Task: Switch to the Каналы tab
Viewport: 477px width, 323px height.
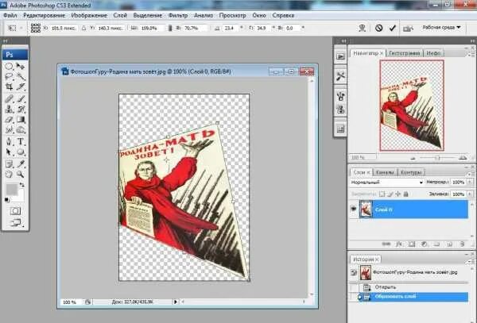Action: (385, 172)
